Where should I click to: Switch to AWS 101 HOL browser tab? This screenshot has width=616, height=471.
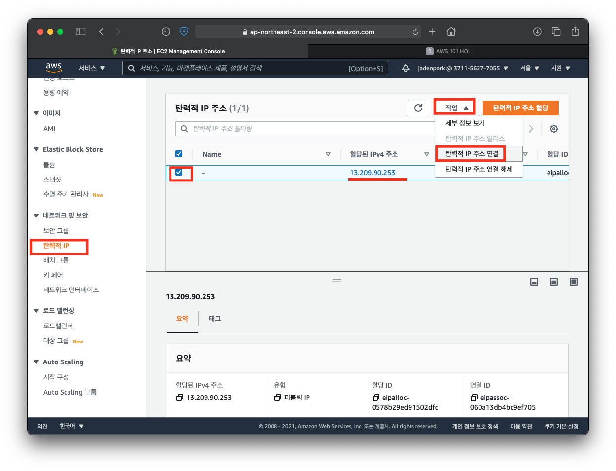point(448,51)
